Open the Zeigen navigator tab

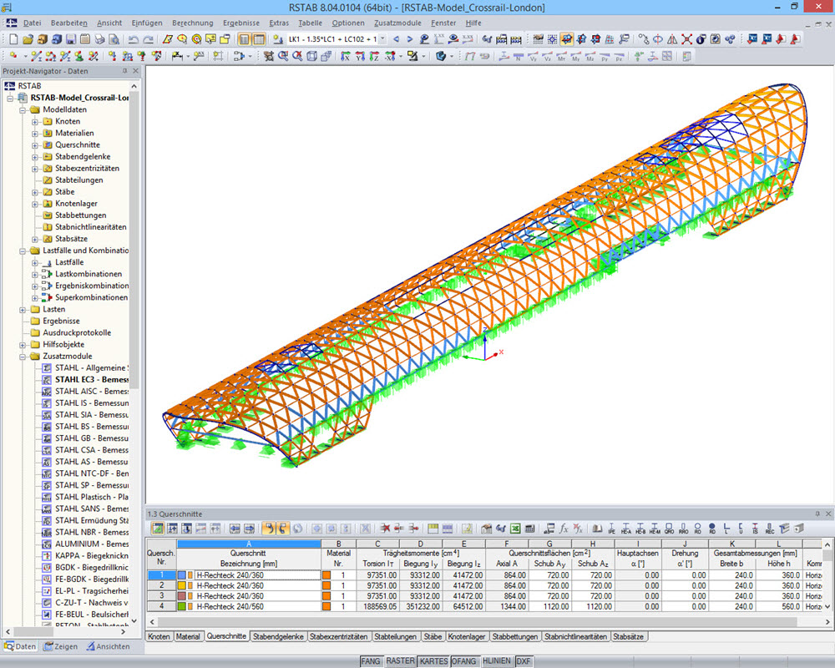tap(61, 646)
